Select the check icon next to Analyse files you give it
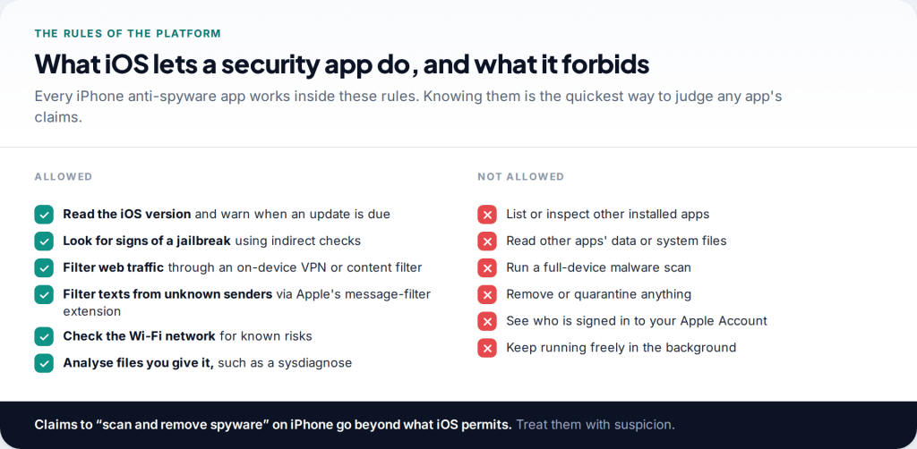 pos(44,363)
